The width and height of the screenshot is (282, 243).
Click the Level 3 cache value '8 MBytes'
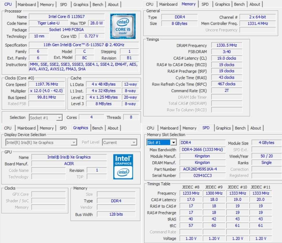click(x=104, y=104)
